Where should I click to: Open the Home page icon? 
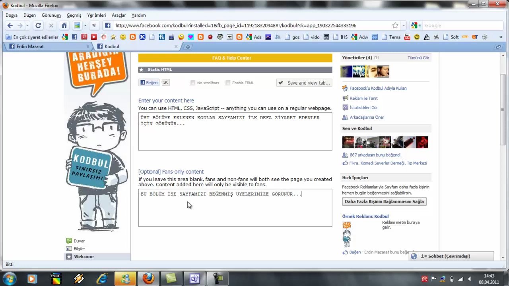click(x=64, y=25)
